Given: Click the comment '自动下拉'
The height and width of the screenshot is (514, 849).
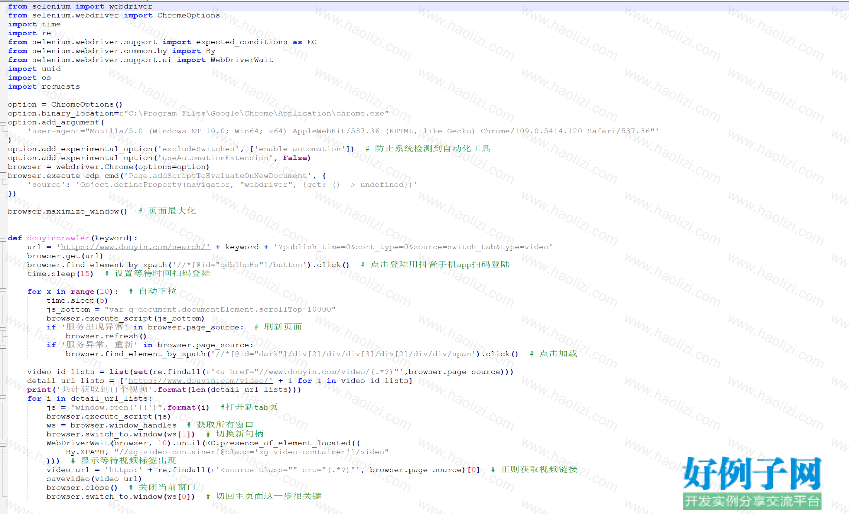Looking at the screenshot, I should [157, 291].
